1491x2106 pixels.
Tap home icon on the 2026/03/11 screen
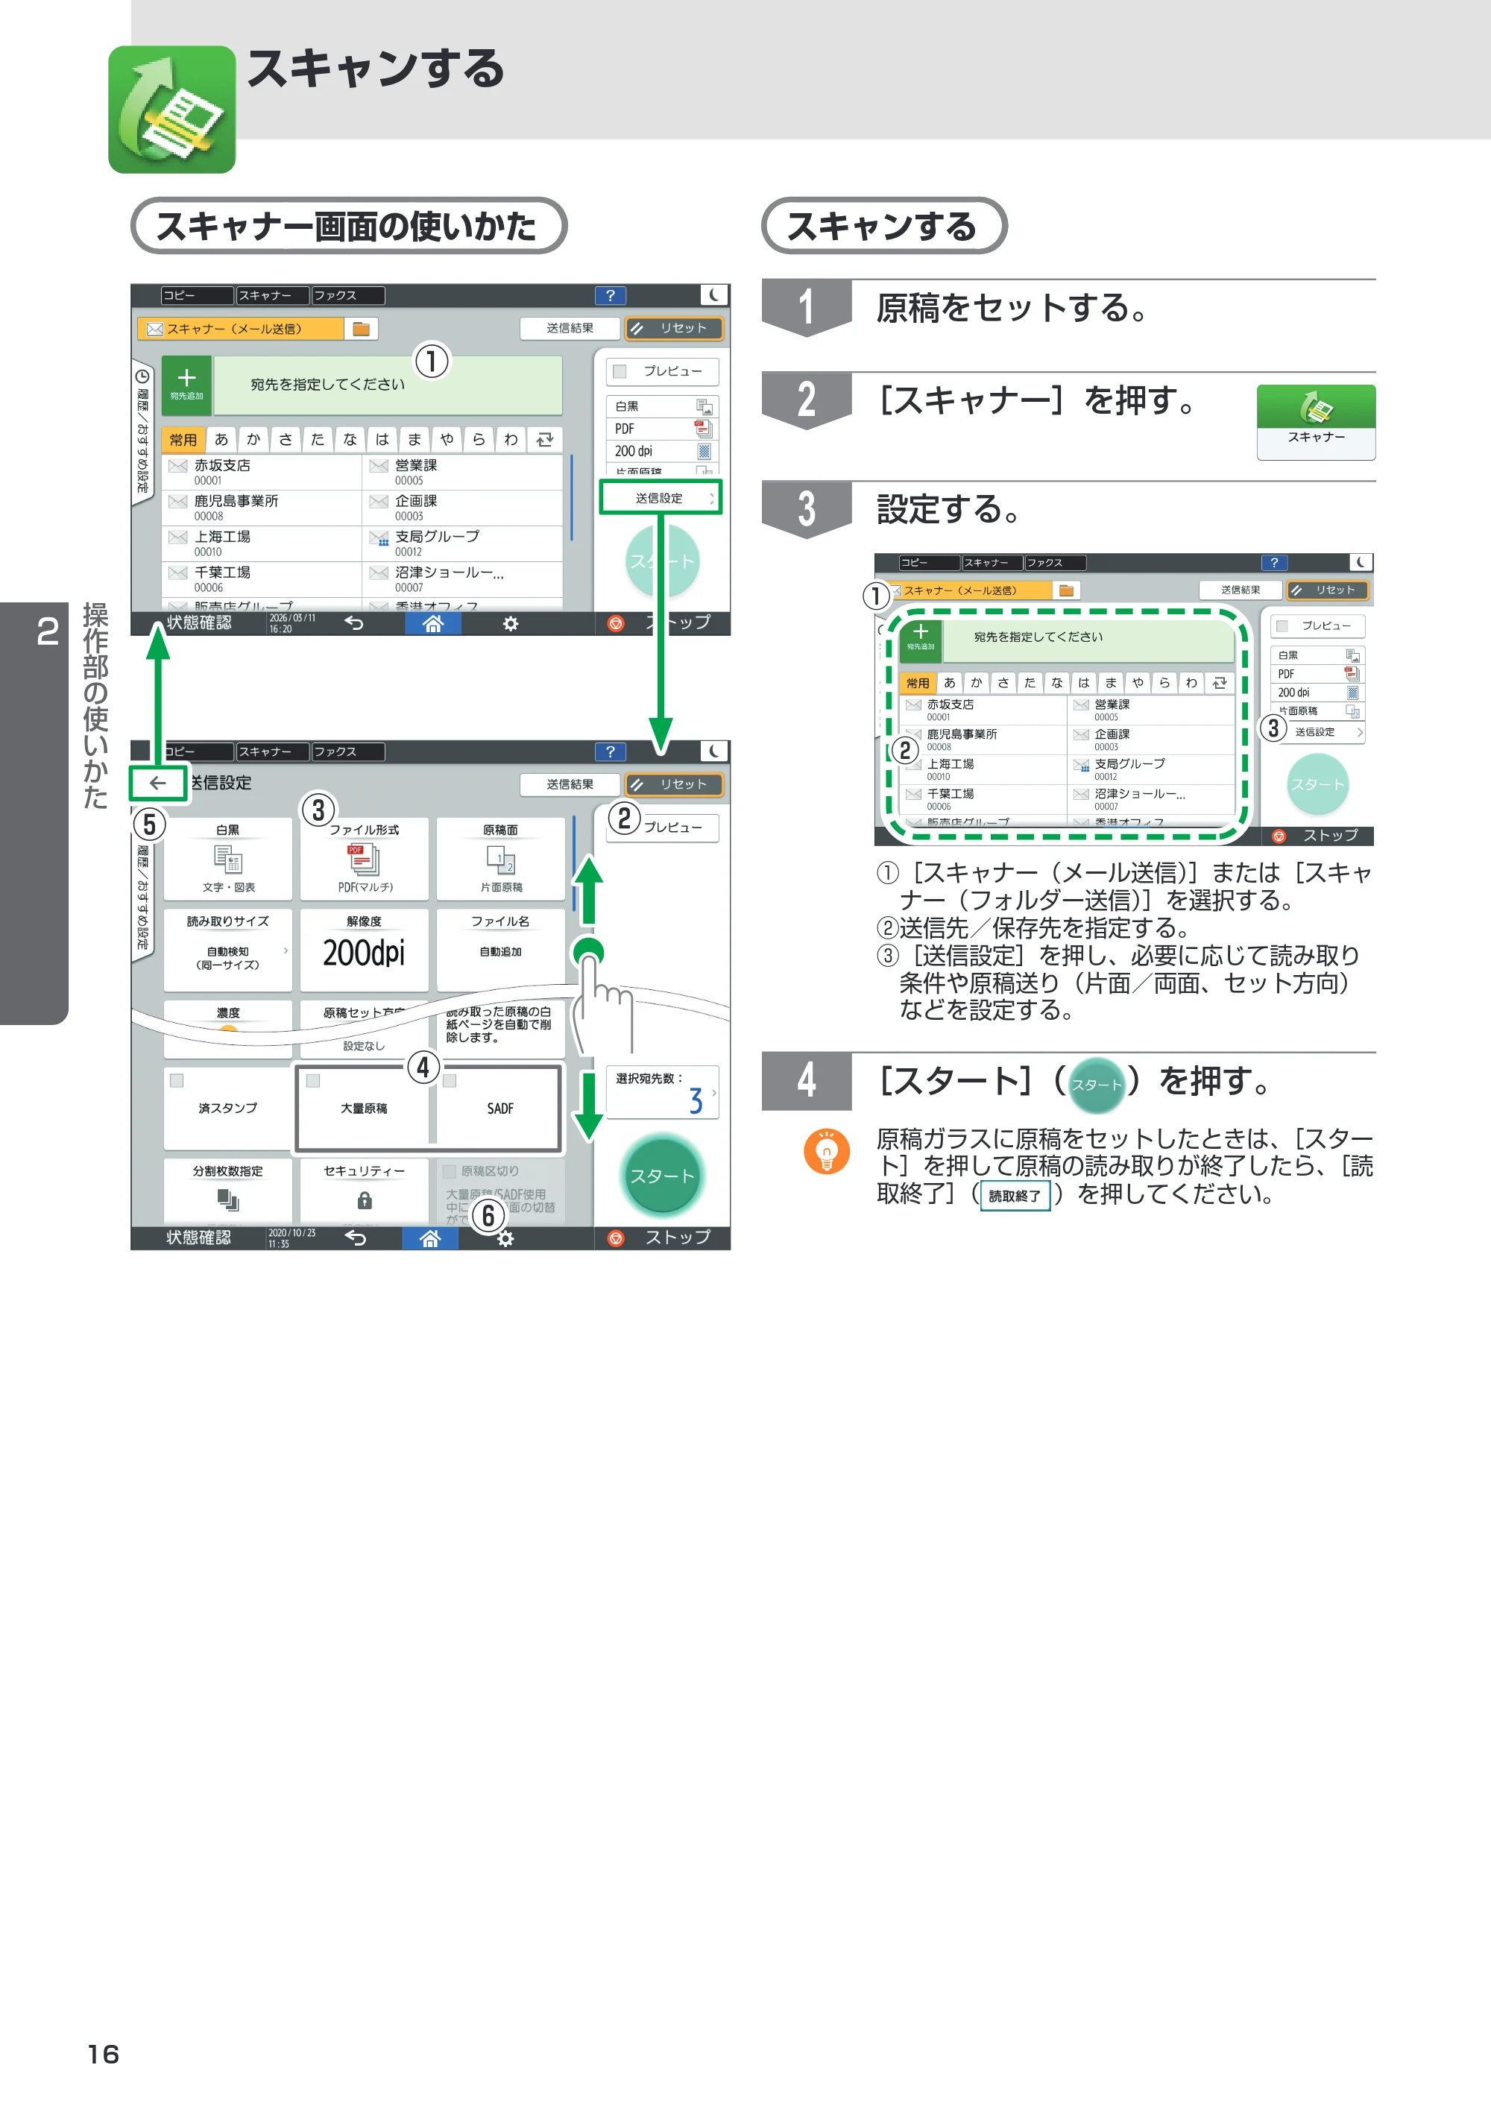tap(432, 623)
